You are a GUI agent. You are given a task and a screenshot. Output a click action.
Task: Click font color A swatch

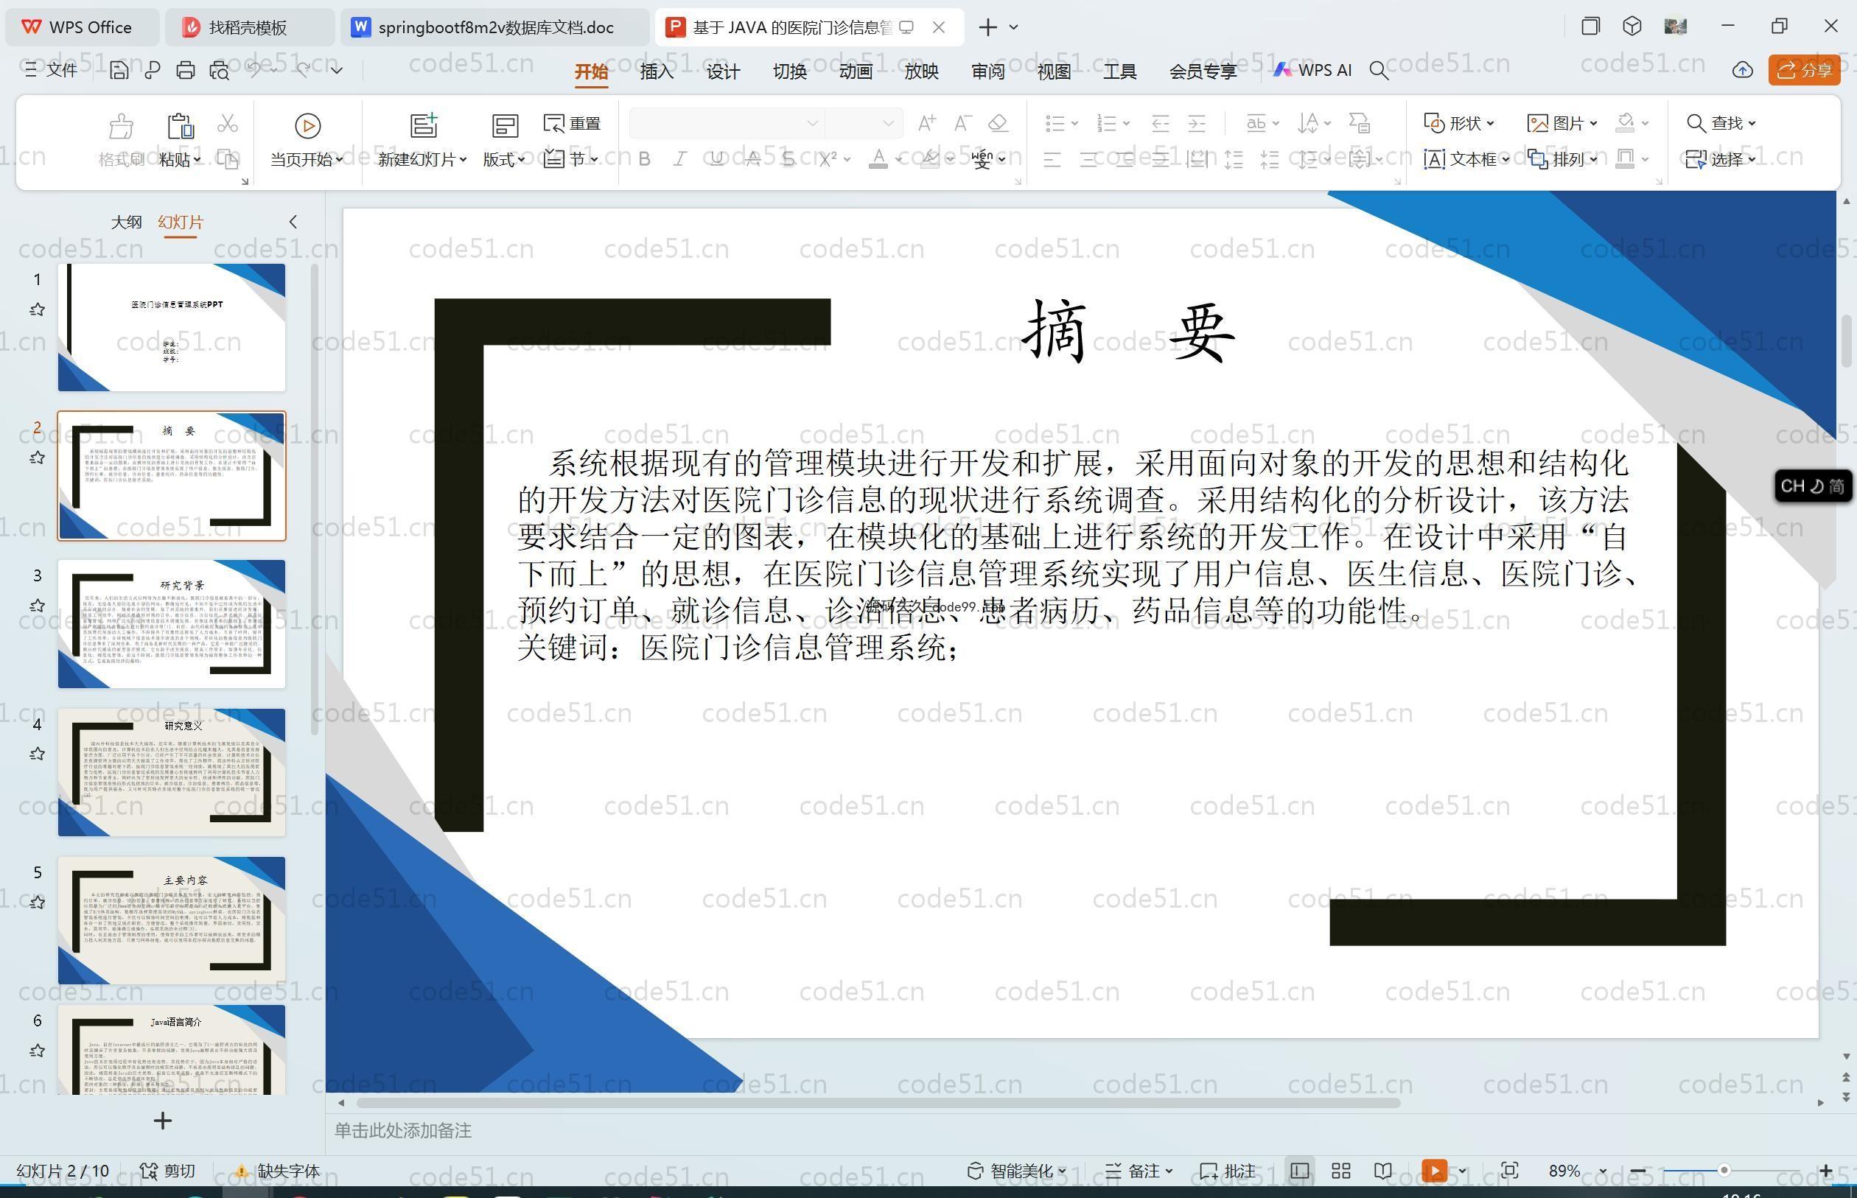878,159
